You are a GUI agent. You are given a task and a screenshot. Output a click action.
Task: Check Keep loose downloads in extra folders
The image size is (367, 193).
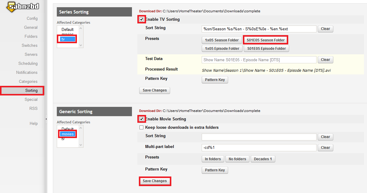pos(142,128)
